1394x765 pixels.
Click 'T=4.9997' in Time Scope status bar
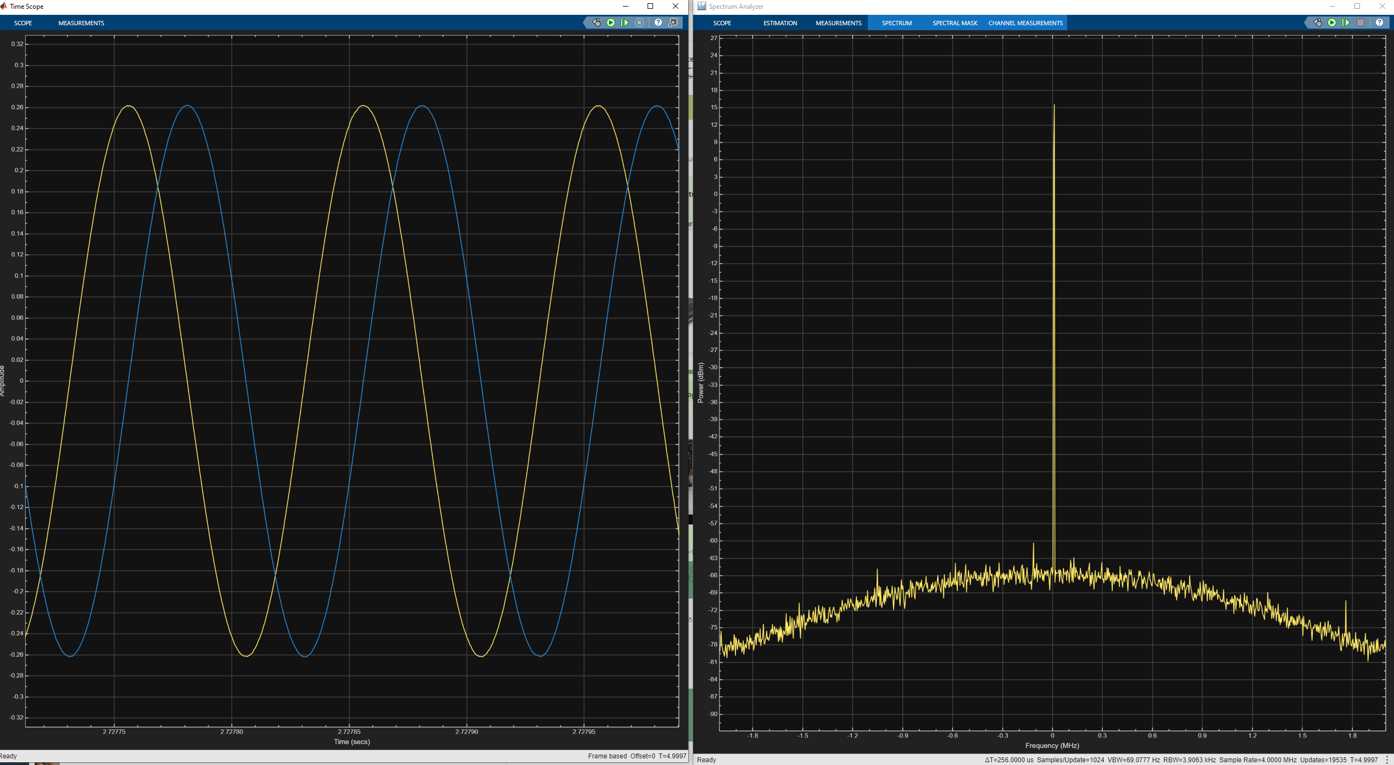tap(672, 756)
